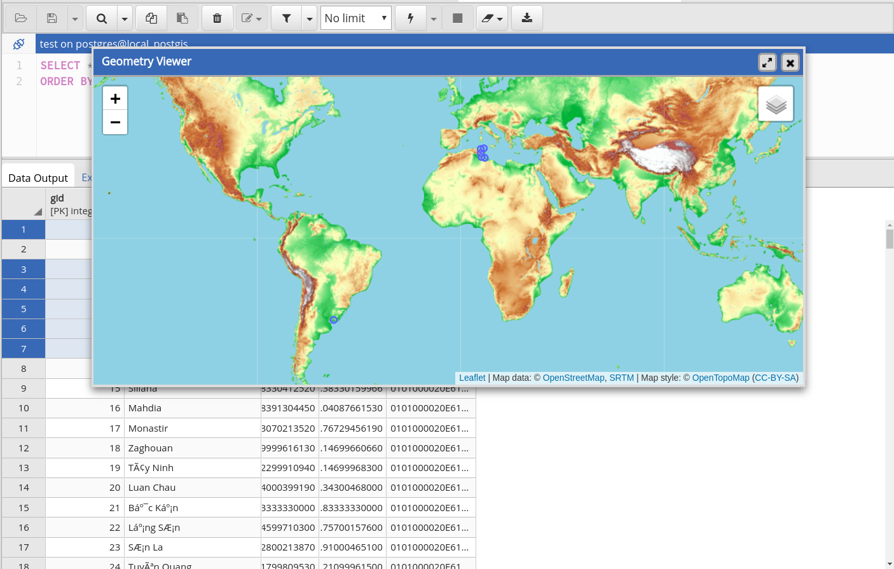
Task: Click the Find magnifier icon
Action: 101,18
